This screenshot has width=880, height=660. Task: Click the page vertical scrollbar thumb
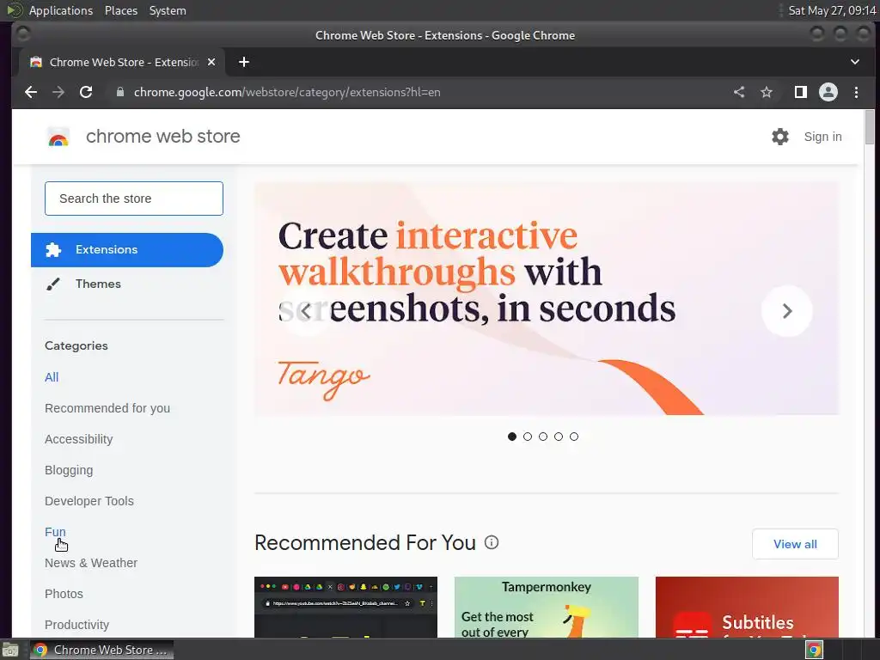(870, 127)
